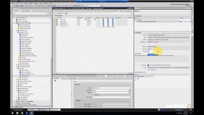Screen dimensions: 204x115
Task: Open PLC supervisions & alarms item
Action: (26, 94)
